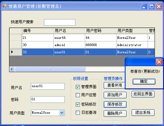Enable the 用户注册 checkbox
This screenshot has height=126, width=164.
[78, 95]
